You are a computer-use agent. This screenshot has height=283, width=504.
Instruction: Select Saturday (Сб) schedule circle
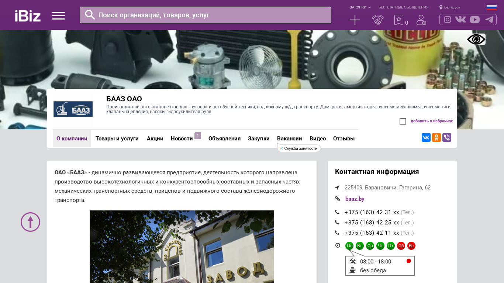pos(401,246)
